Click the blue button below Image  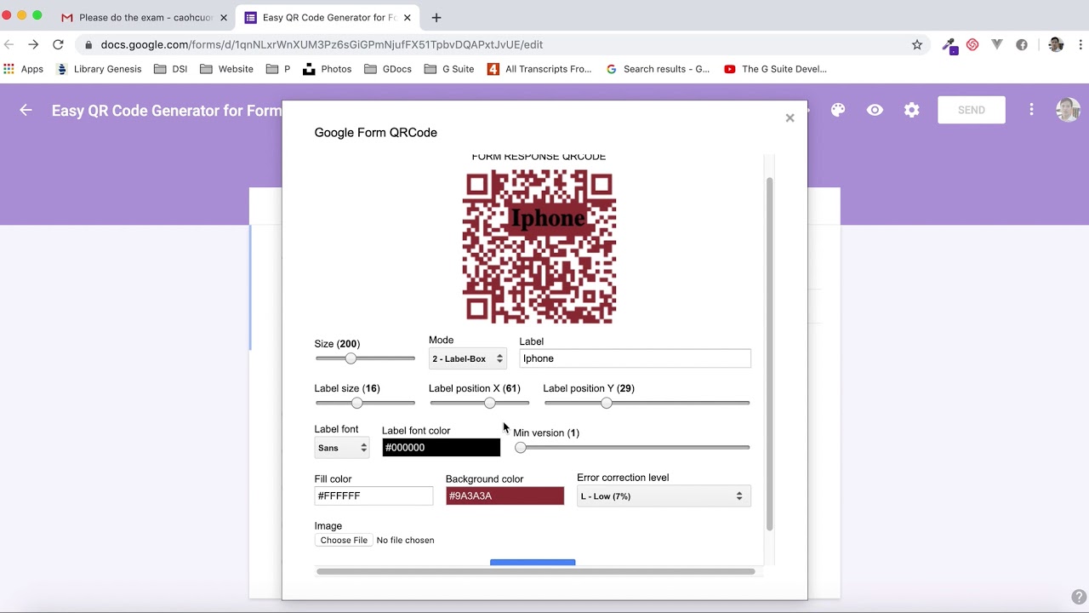point(533,562)
